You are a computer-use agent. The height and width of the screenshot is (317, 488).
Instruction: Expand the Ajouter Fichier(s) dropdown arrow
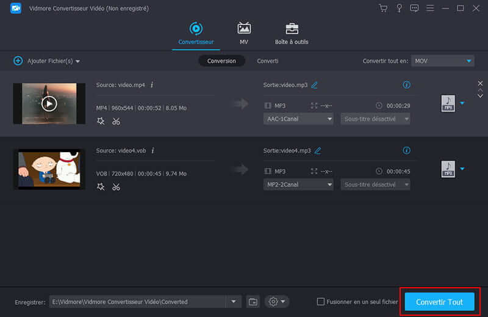click(x=78, y=62)
